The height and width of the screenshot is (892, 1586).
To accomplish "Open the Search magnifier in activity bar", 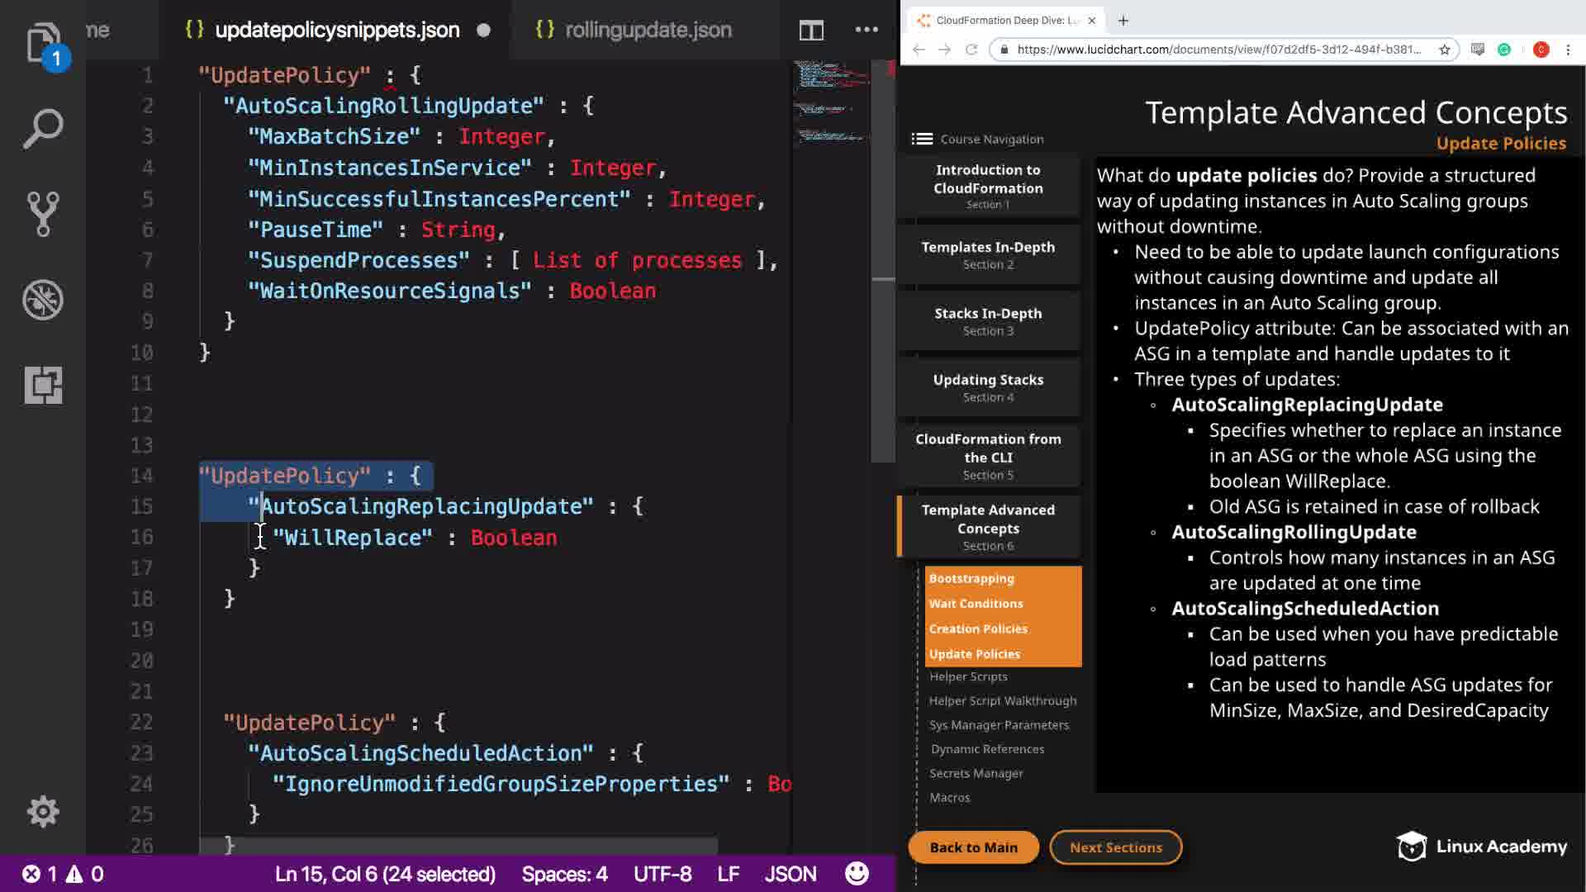I will pyautogui.click(x=43, y=129).
